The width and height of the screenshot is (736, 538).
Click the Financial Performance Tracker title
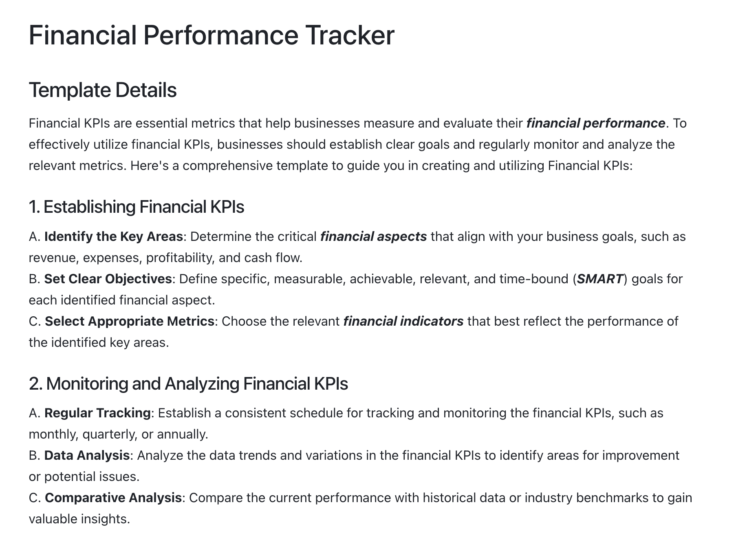212,35
